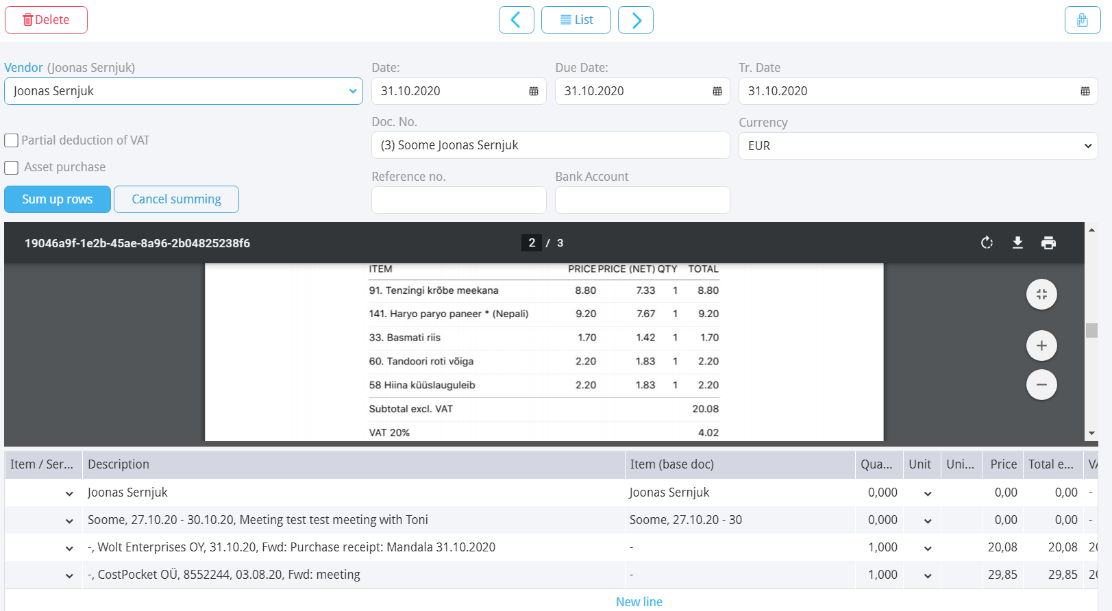Click the Date input field
Image resolution: width=1112 pixels, height=611 pixels.
click(459, 91)
